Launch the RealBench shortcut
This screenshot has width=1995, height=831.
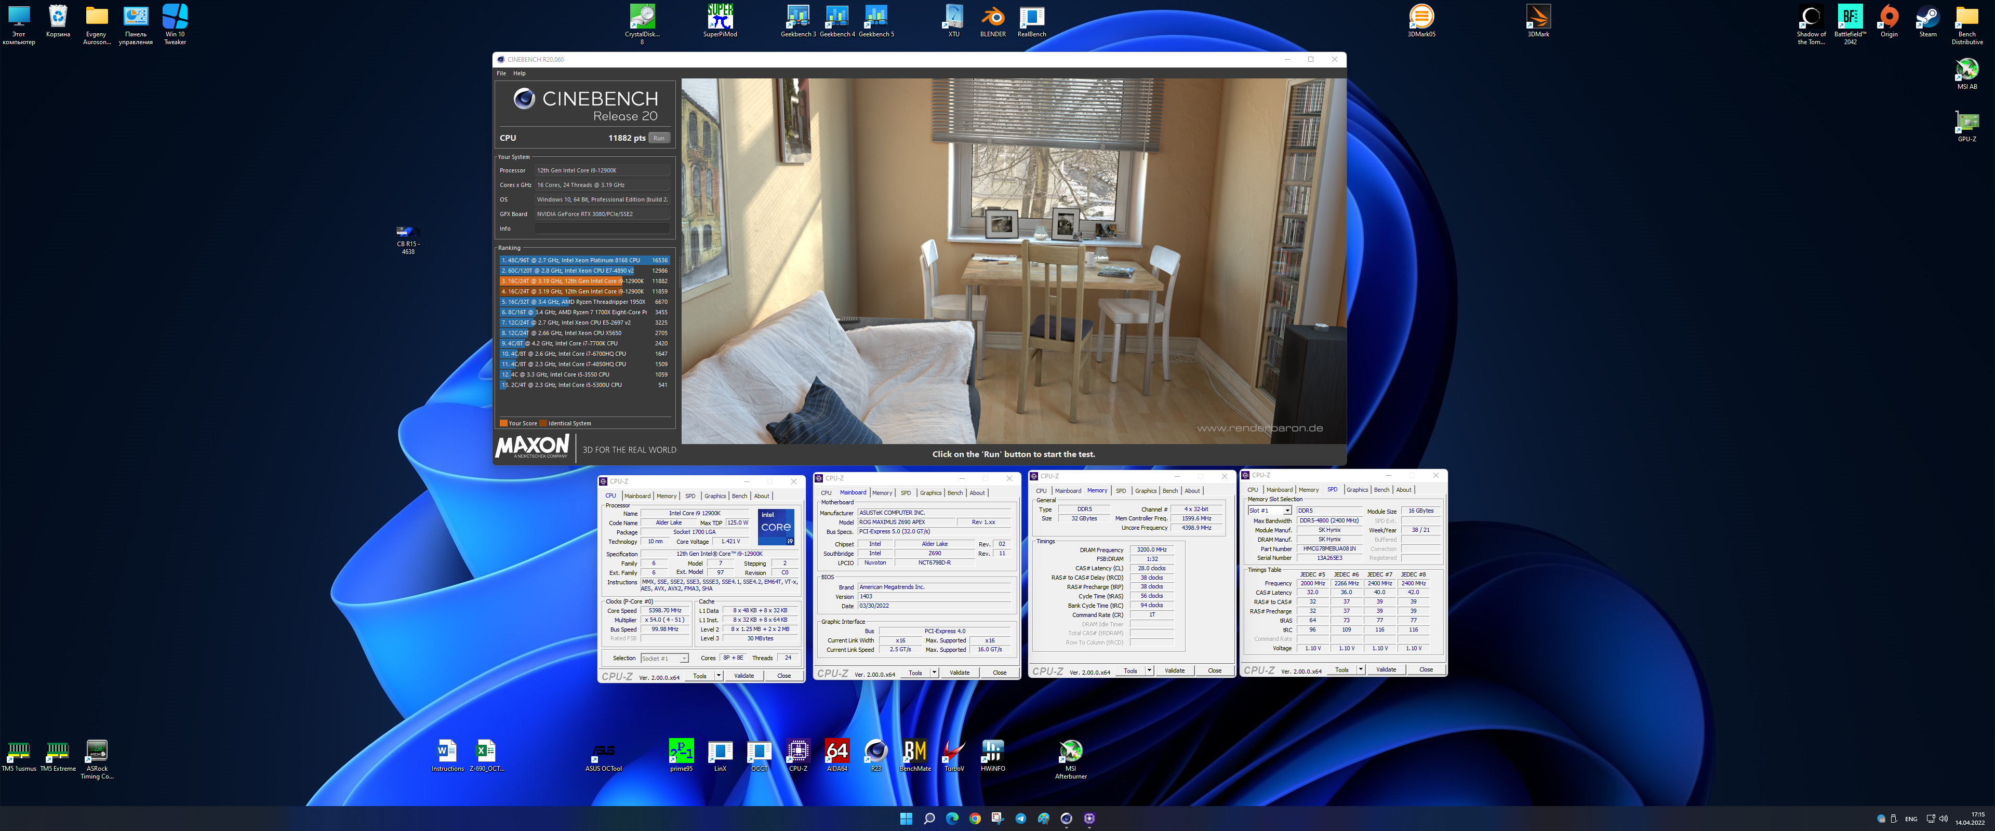[x=1032, y=21]
